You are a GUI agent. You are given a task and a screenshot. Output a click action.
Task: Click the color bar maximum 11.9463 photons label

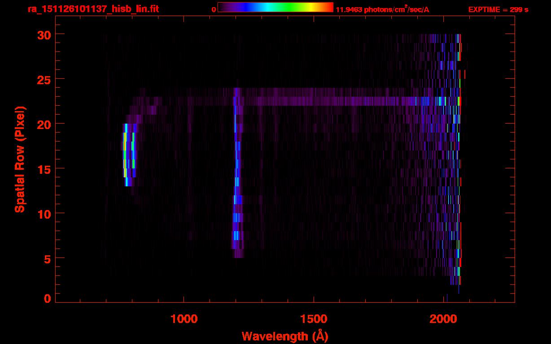(x=382, y=9)
